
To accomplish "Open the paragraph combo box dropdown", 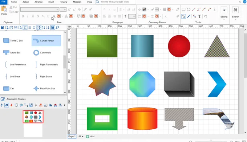I will click(134, 16).
